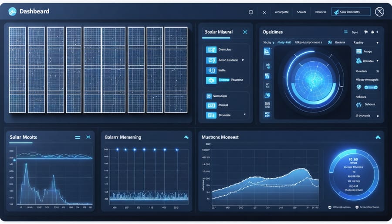Click the circle icon in the top bar
This screenshot has width=392, height=224.
(x=251, y=12)
